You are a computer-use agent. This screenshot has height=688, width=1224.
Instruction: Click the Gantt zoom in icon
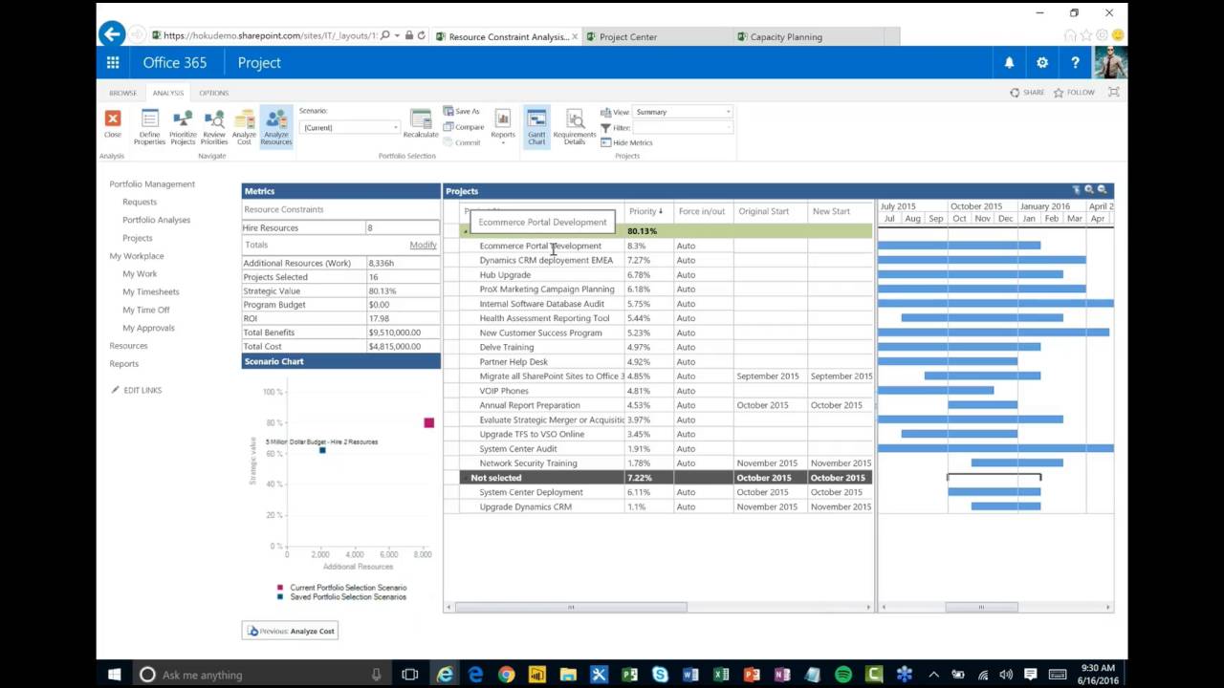click(1088, 190)
